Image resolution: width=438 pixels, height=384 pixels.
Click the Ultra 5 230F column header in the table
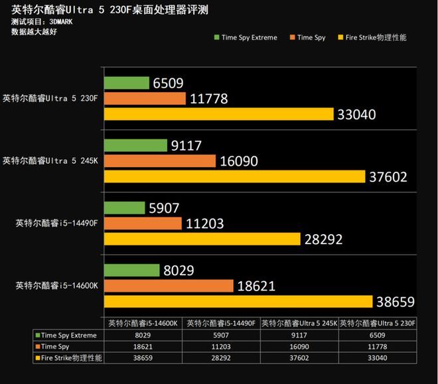(377, 324)
